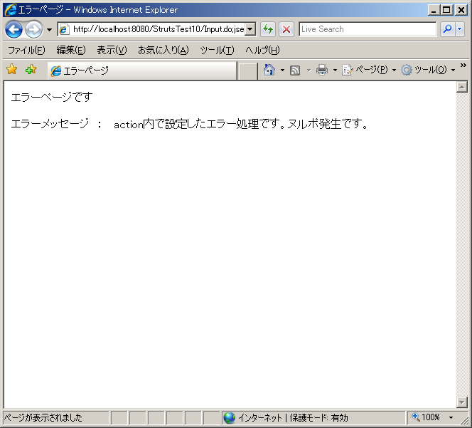Viewport: 472px width, 428px height.
Task: Click the browser Forward arrow button
Action: coord(33,30)
